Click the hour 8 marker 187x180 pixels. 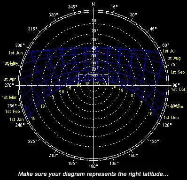(x=132, y=95)
